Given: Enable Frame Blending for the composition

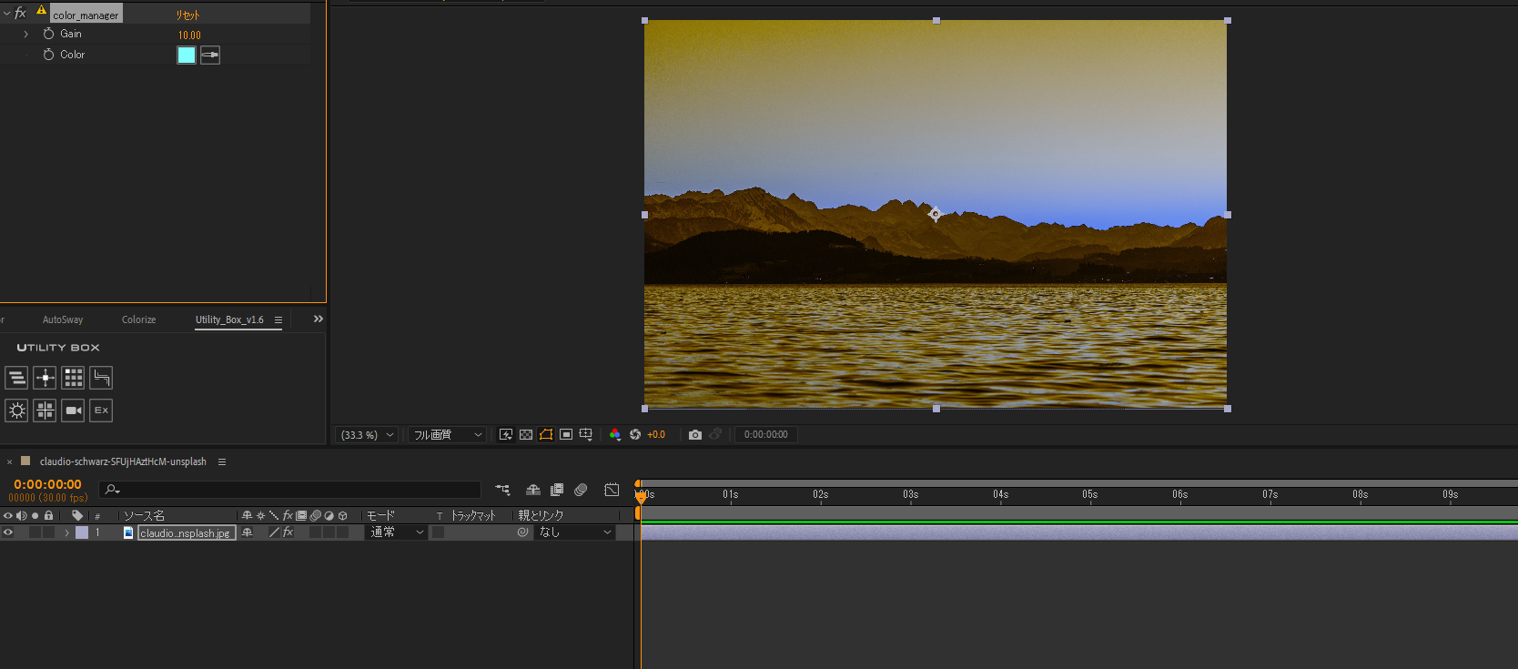Looking at the screenshot, I should pyautogui.click(x=557, y=490).
